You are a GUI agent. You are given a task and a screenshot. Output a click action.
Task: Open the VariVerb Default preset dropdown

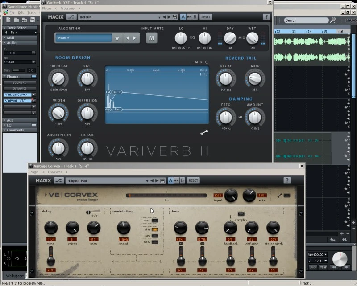(159, 17)
